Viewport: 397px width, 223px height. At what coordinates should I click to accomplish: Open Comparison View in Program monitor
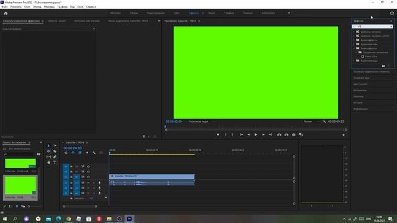(x=301, y=135)
